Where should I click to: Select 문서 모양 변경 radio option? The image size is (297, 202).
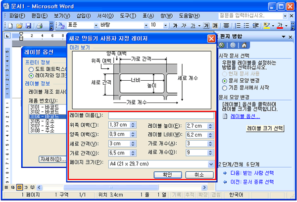pos(224,81)
